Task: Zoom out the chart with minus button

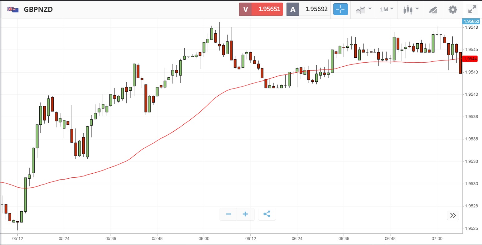Action: tap(229, 214)
